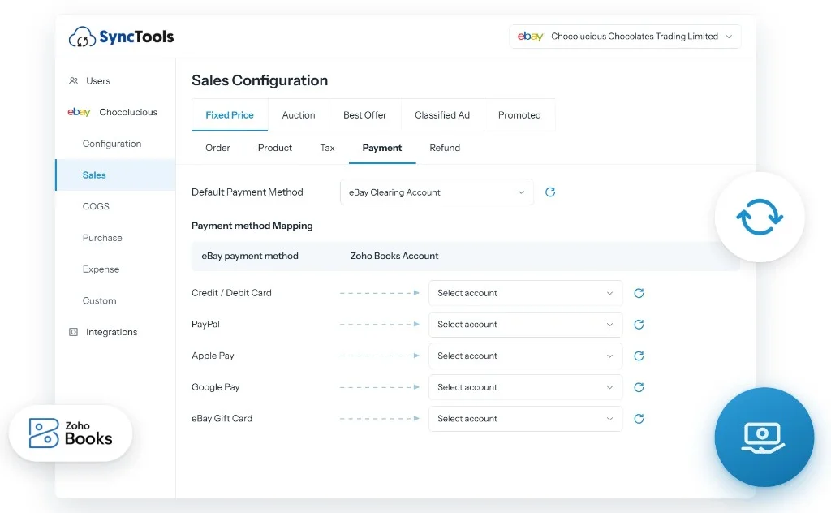Open account dropdown for Credit / Debit Card
This screenshot has height=513, width=831.
[x=525, y=293]
